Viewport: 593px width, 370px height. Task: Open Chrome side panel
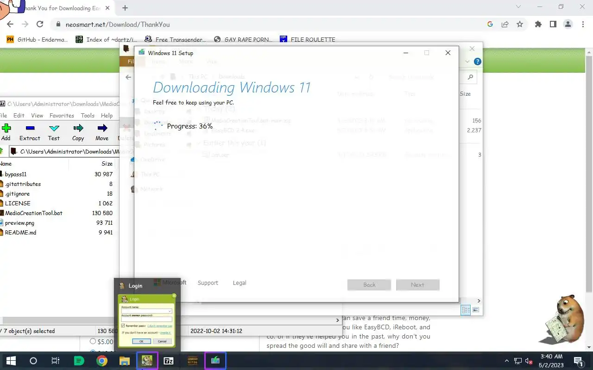553,25
